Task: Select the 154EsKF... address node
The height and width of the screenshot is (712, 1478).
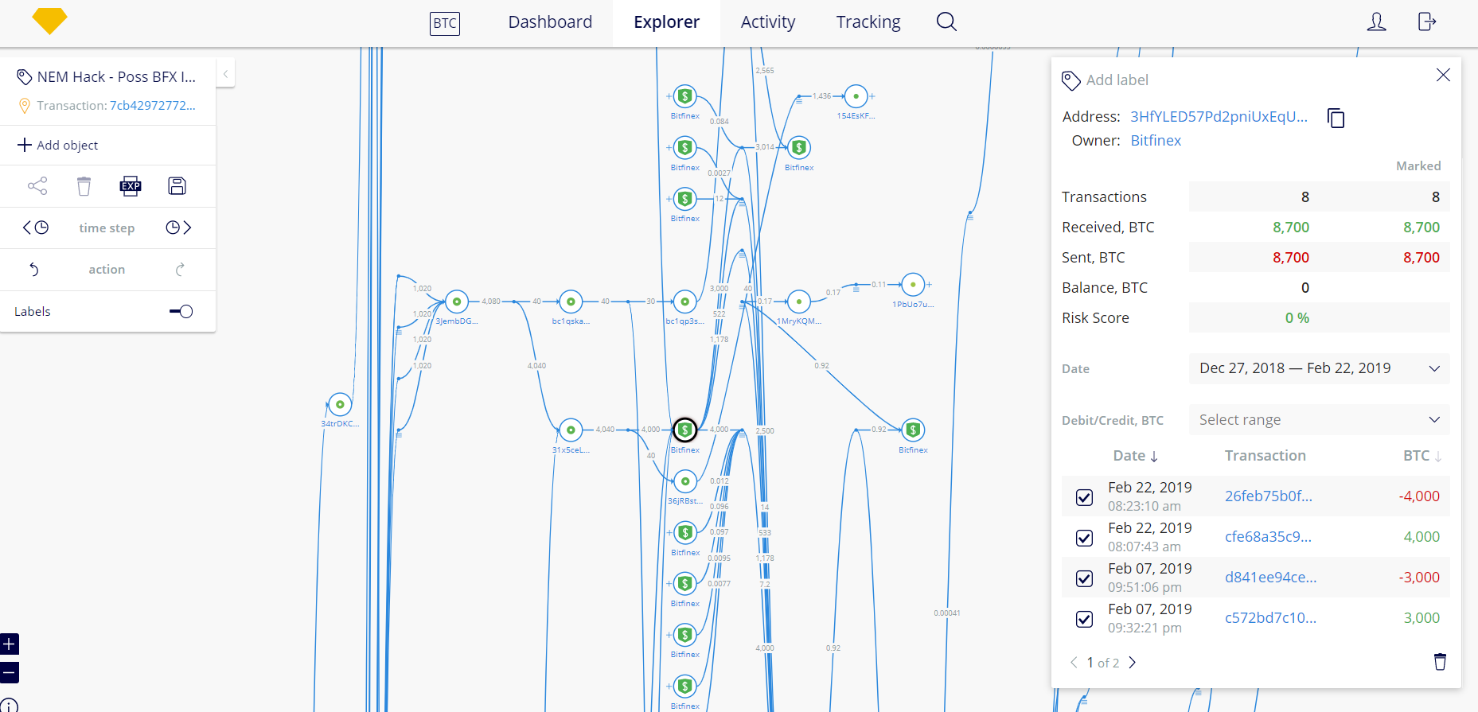Action: [856, 96]
